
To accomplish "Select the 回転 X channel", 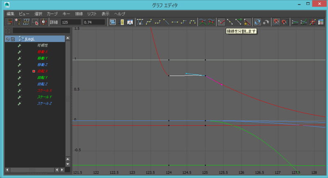I will coord(43,71).
